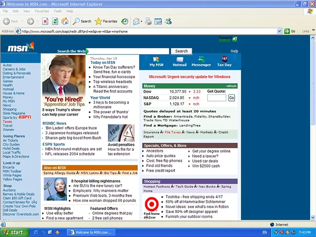
Task: Click the page scrollbar down arrow
Action: click(312, 218)
